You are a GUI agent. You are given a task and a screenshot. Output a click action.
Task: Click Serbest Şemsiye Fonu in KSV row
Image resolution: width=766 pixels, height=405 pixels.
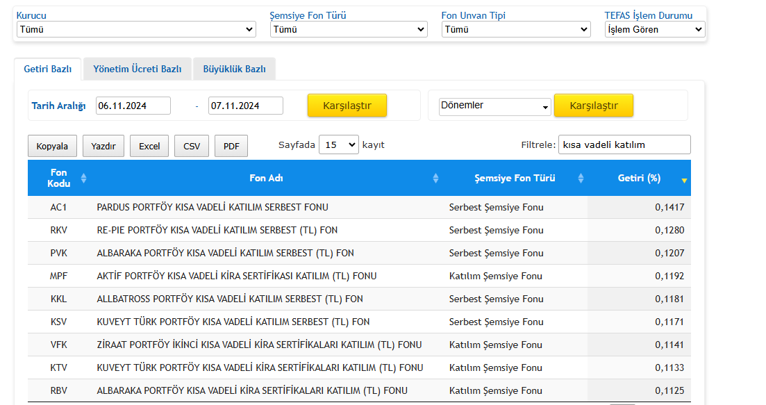[496, 322]
